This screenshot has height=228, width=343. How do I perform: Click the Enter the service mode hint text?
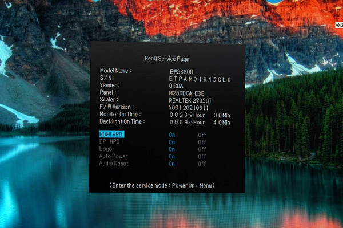click(x=162, y=185)
